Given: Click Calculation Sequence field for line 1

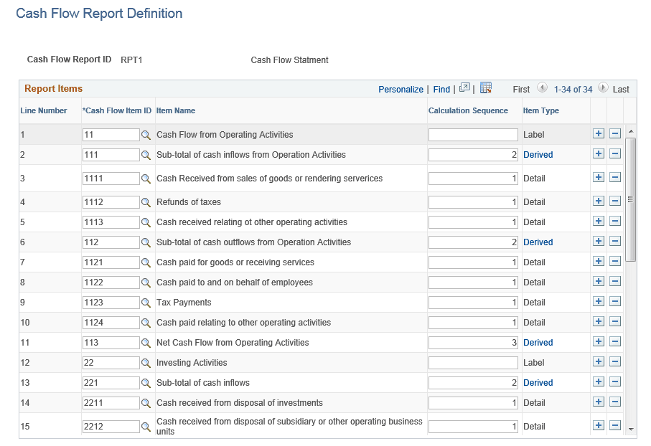Looking at the screenshot, I should (473, 134).
